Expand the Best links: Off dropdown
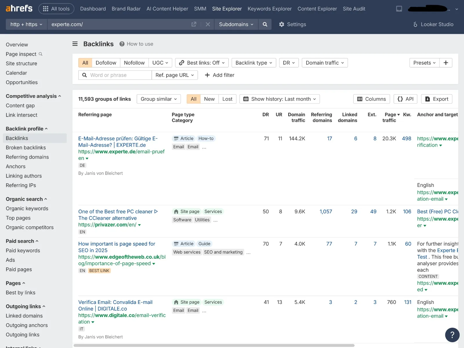 pyautogui.click(x=202, y=63)
